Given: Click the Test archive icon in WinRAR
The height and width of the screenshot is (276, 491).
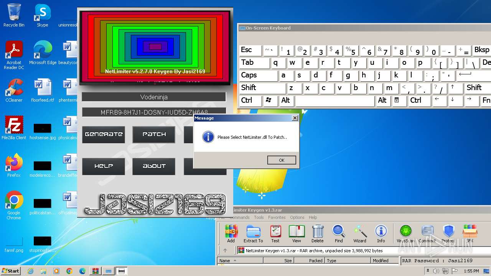Looking at the screenshot, I should click(x=275, y=233).
